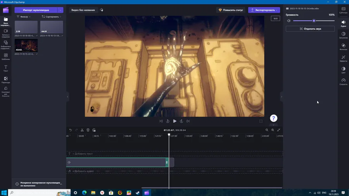Mute the video clip on timeline
This screenshot has width=349, height=196.
(69, 162)
